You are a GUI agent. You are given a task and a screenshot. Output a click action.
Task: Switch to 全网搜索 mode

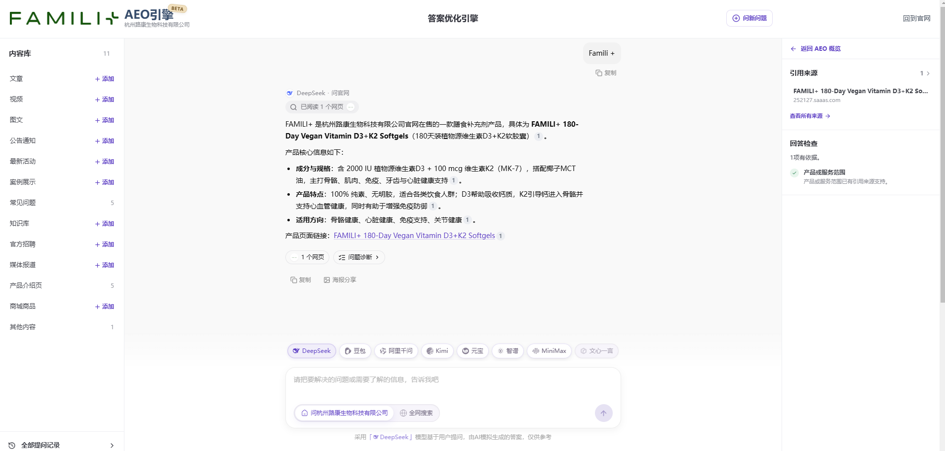(x=416, y=413)
